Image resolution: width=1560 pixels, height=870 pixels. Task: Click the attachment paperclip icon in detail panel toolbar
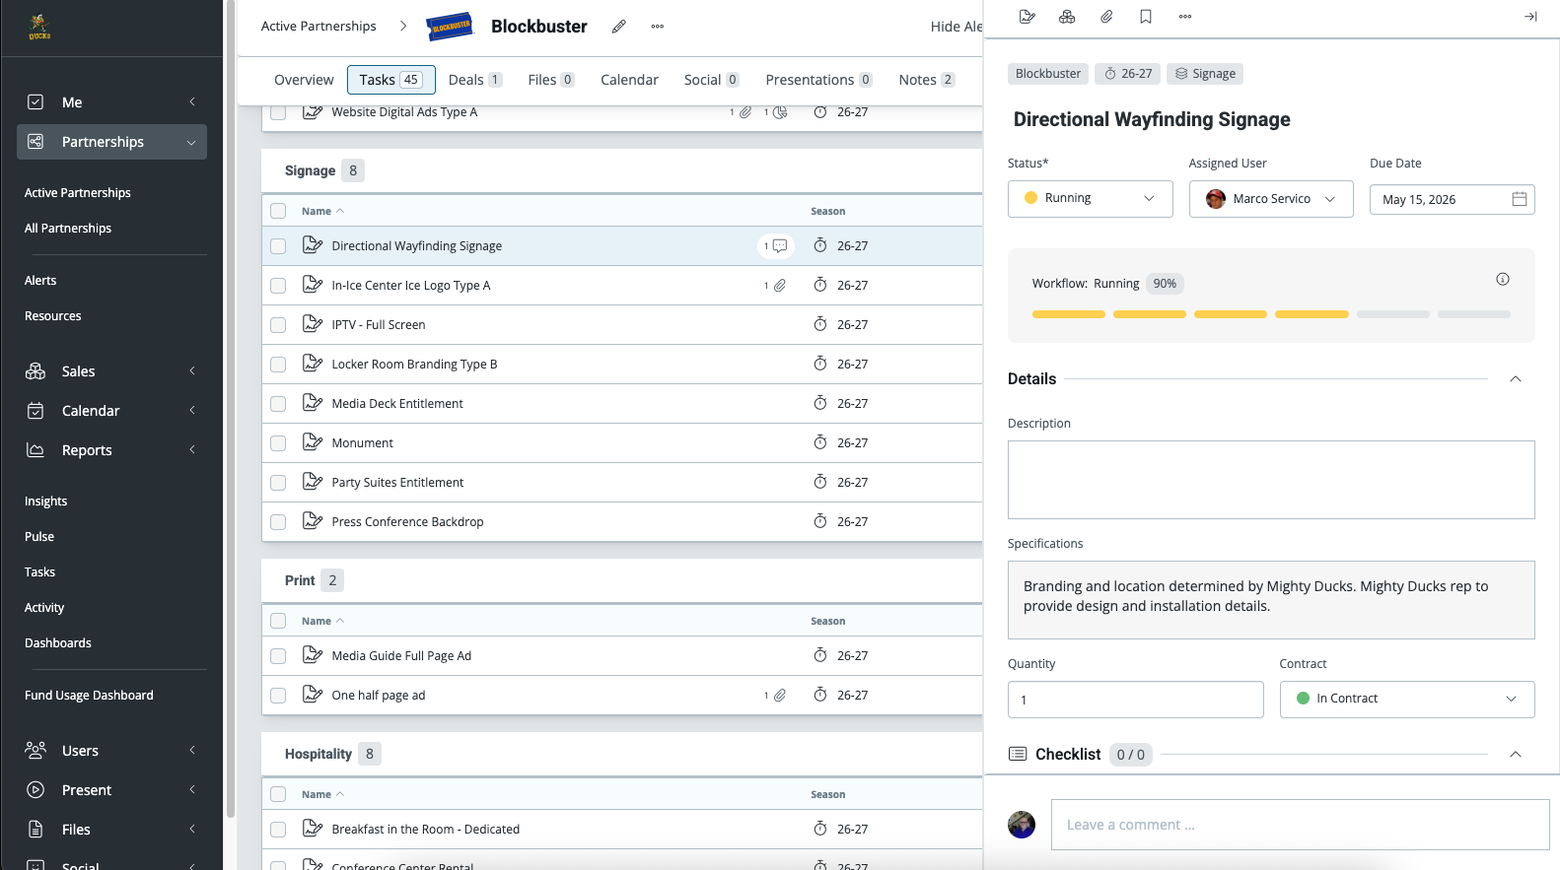click(x=1106, y=17)
